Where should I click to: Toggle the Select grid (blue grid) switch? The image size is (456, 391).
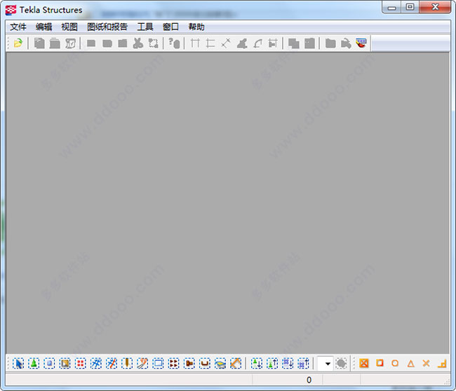click(96, 364)
